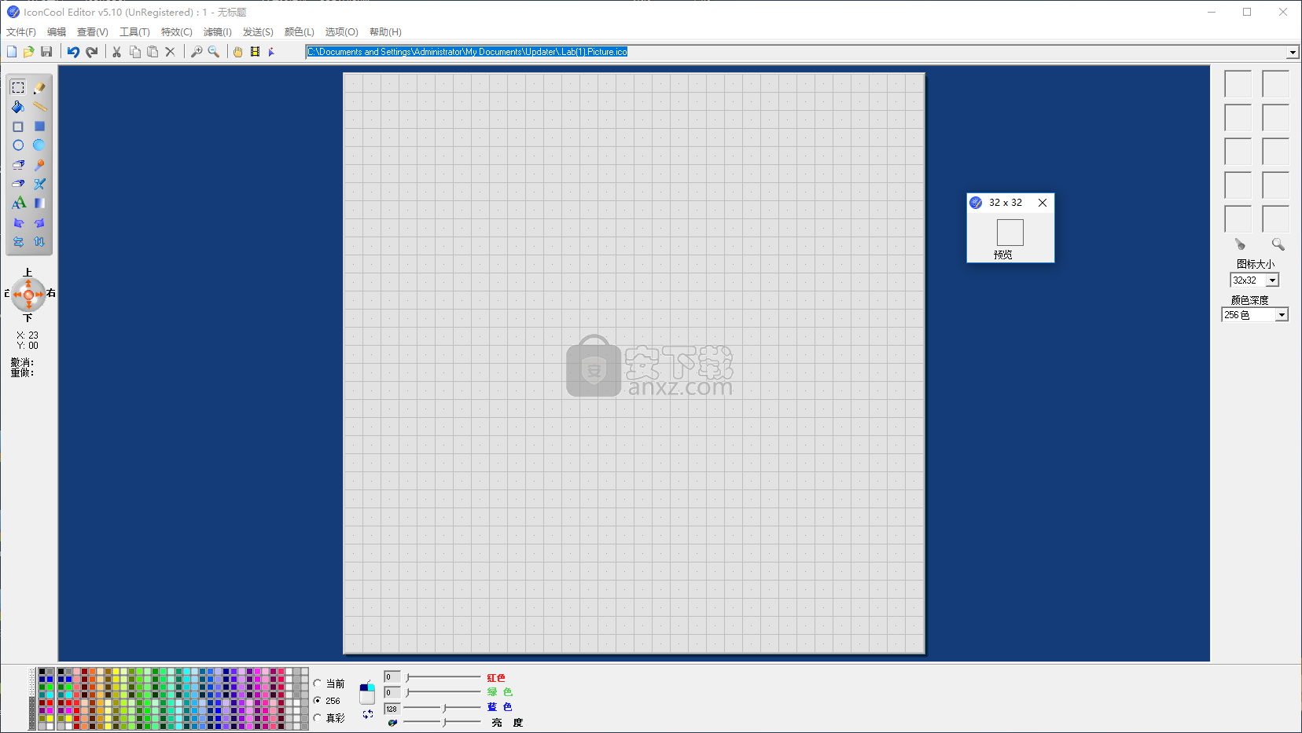Zoom out of the canvas

coord(213,52)
